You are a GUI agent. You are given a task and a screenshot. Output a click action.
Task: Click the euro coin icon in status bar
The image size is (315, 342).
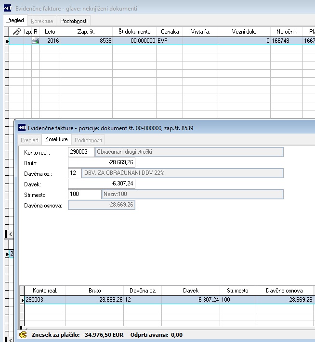(23, 335)
